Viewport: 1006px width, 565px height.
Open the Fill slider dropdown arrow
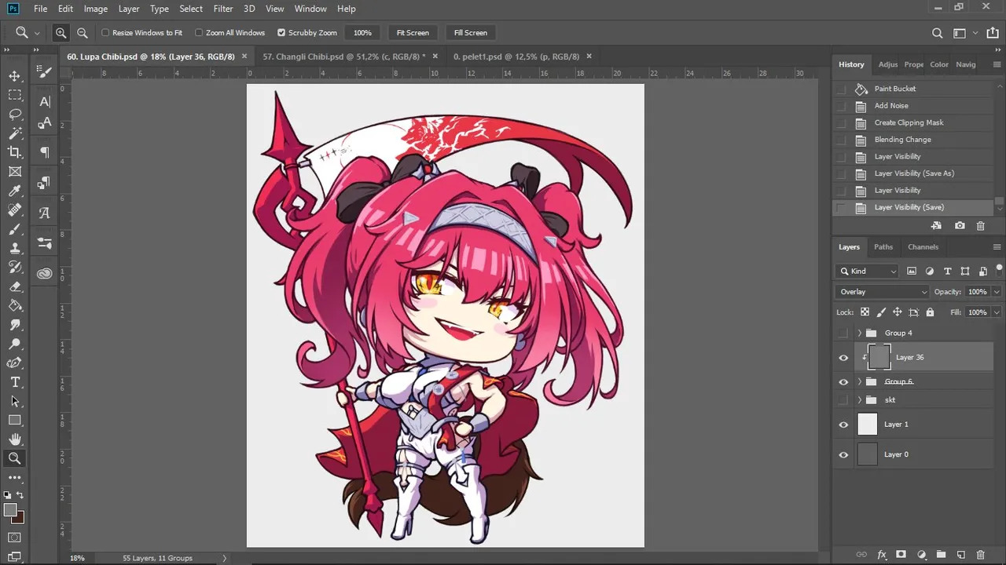[x=997, y=312]
